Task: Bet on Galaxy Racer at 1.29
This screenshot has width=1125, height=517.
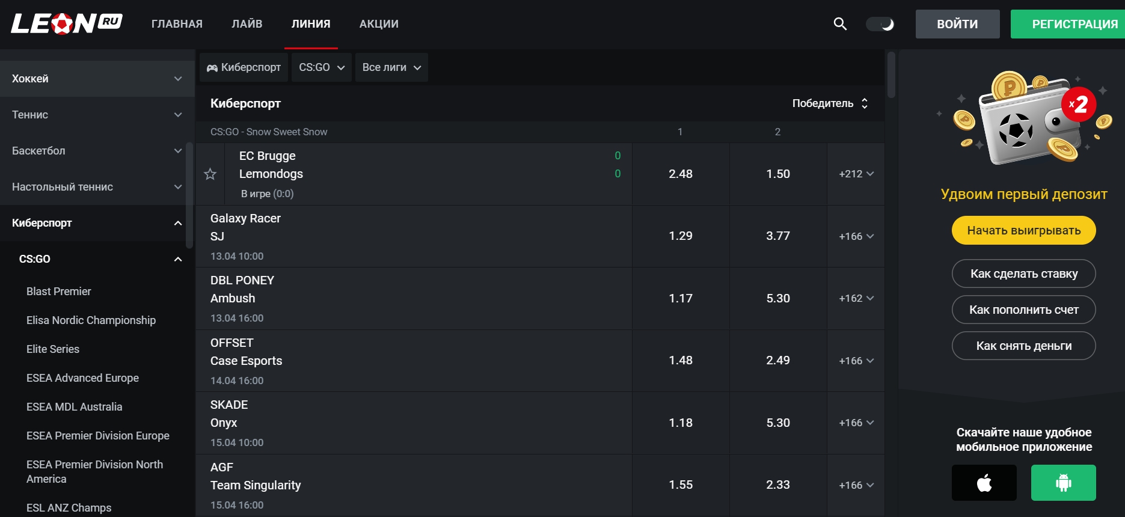Action: 681,236
